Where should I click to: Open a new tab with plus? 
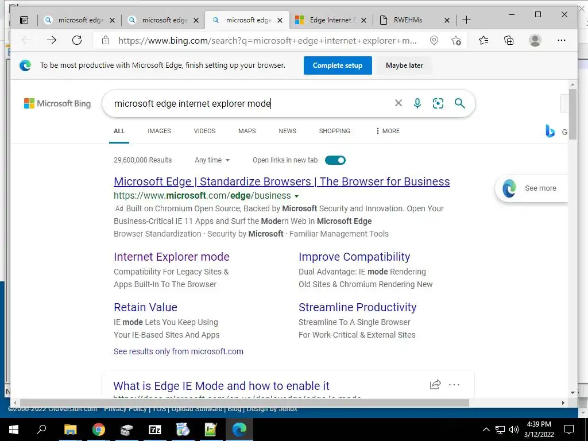click(x=466, y=20)
